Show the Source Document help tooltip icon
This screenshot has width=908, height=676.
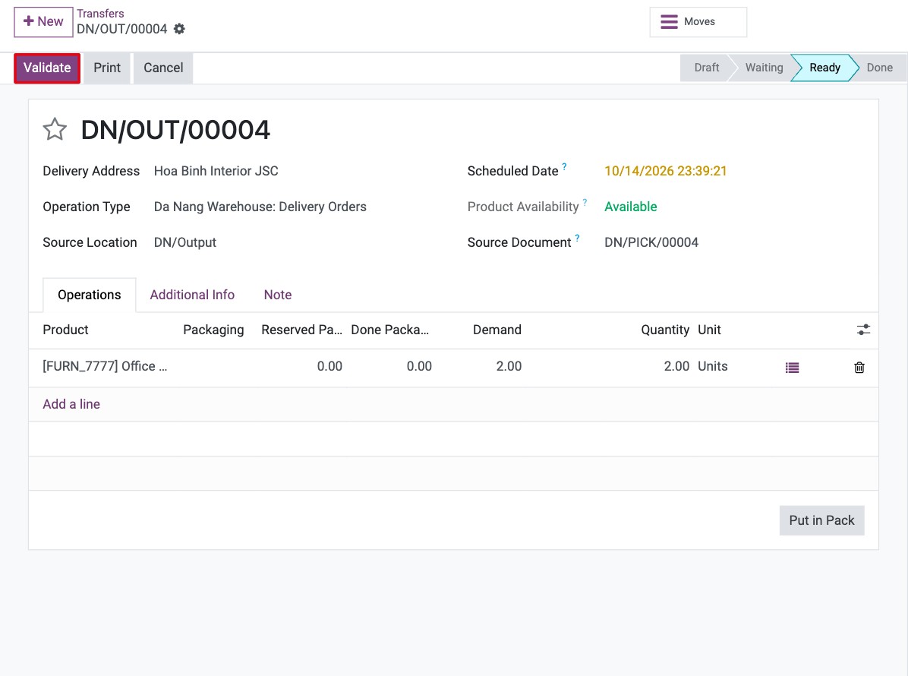(577, 238)
